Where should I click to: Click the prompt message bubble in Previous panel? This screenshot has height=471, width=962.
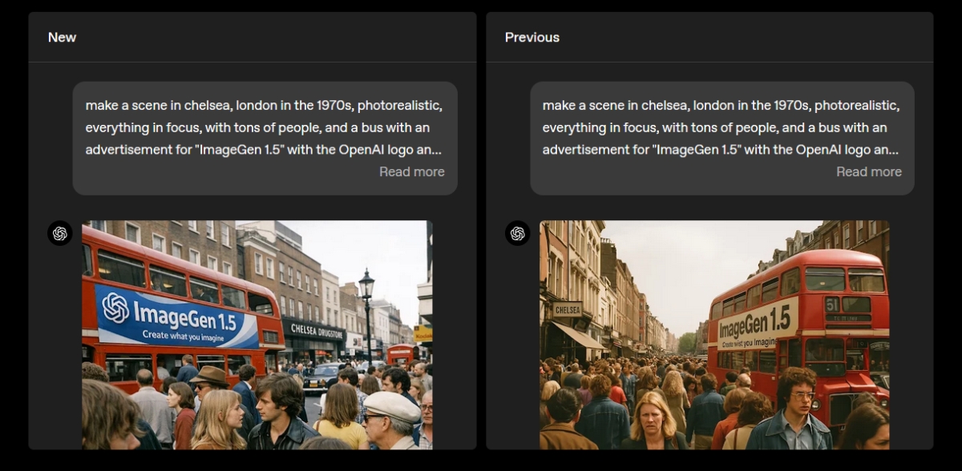click(x=721, y=128)
